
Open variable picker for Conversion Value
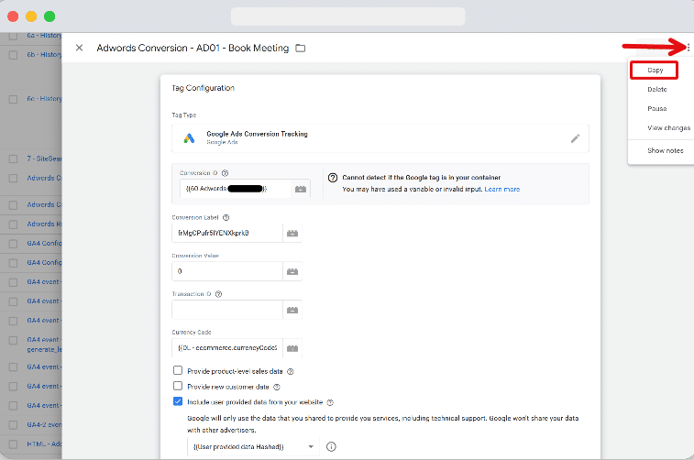(292, 271)
